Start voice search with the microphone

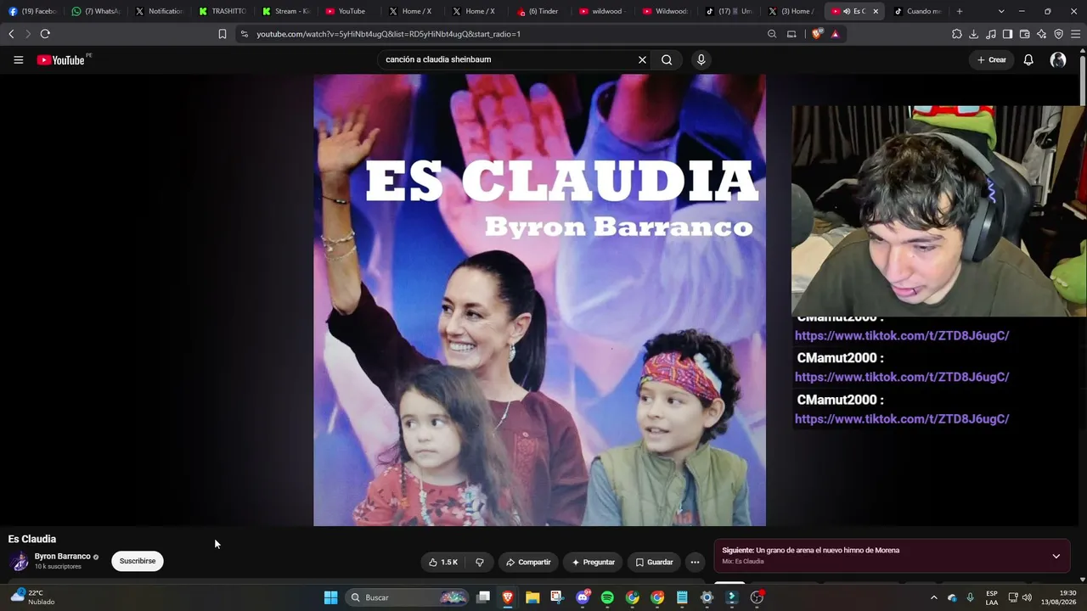(701, 59)
